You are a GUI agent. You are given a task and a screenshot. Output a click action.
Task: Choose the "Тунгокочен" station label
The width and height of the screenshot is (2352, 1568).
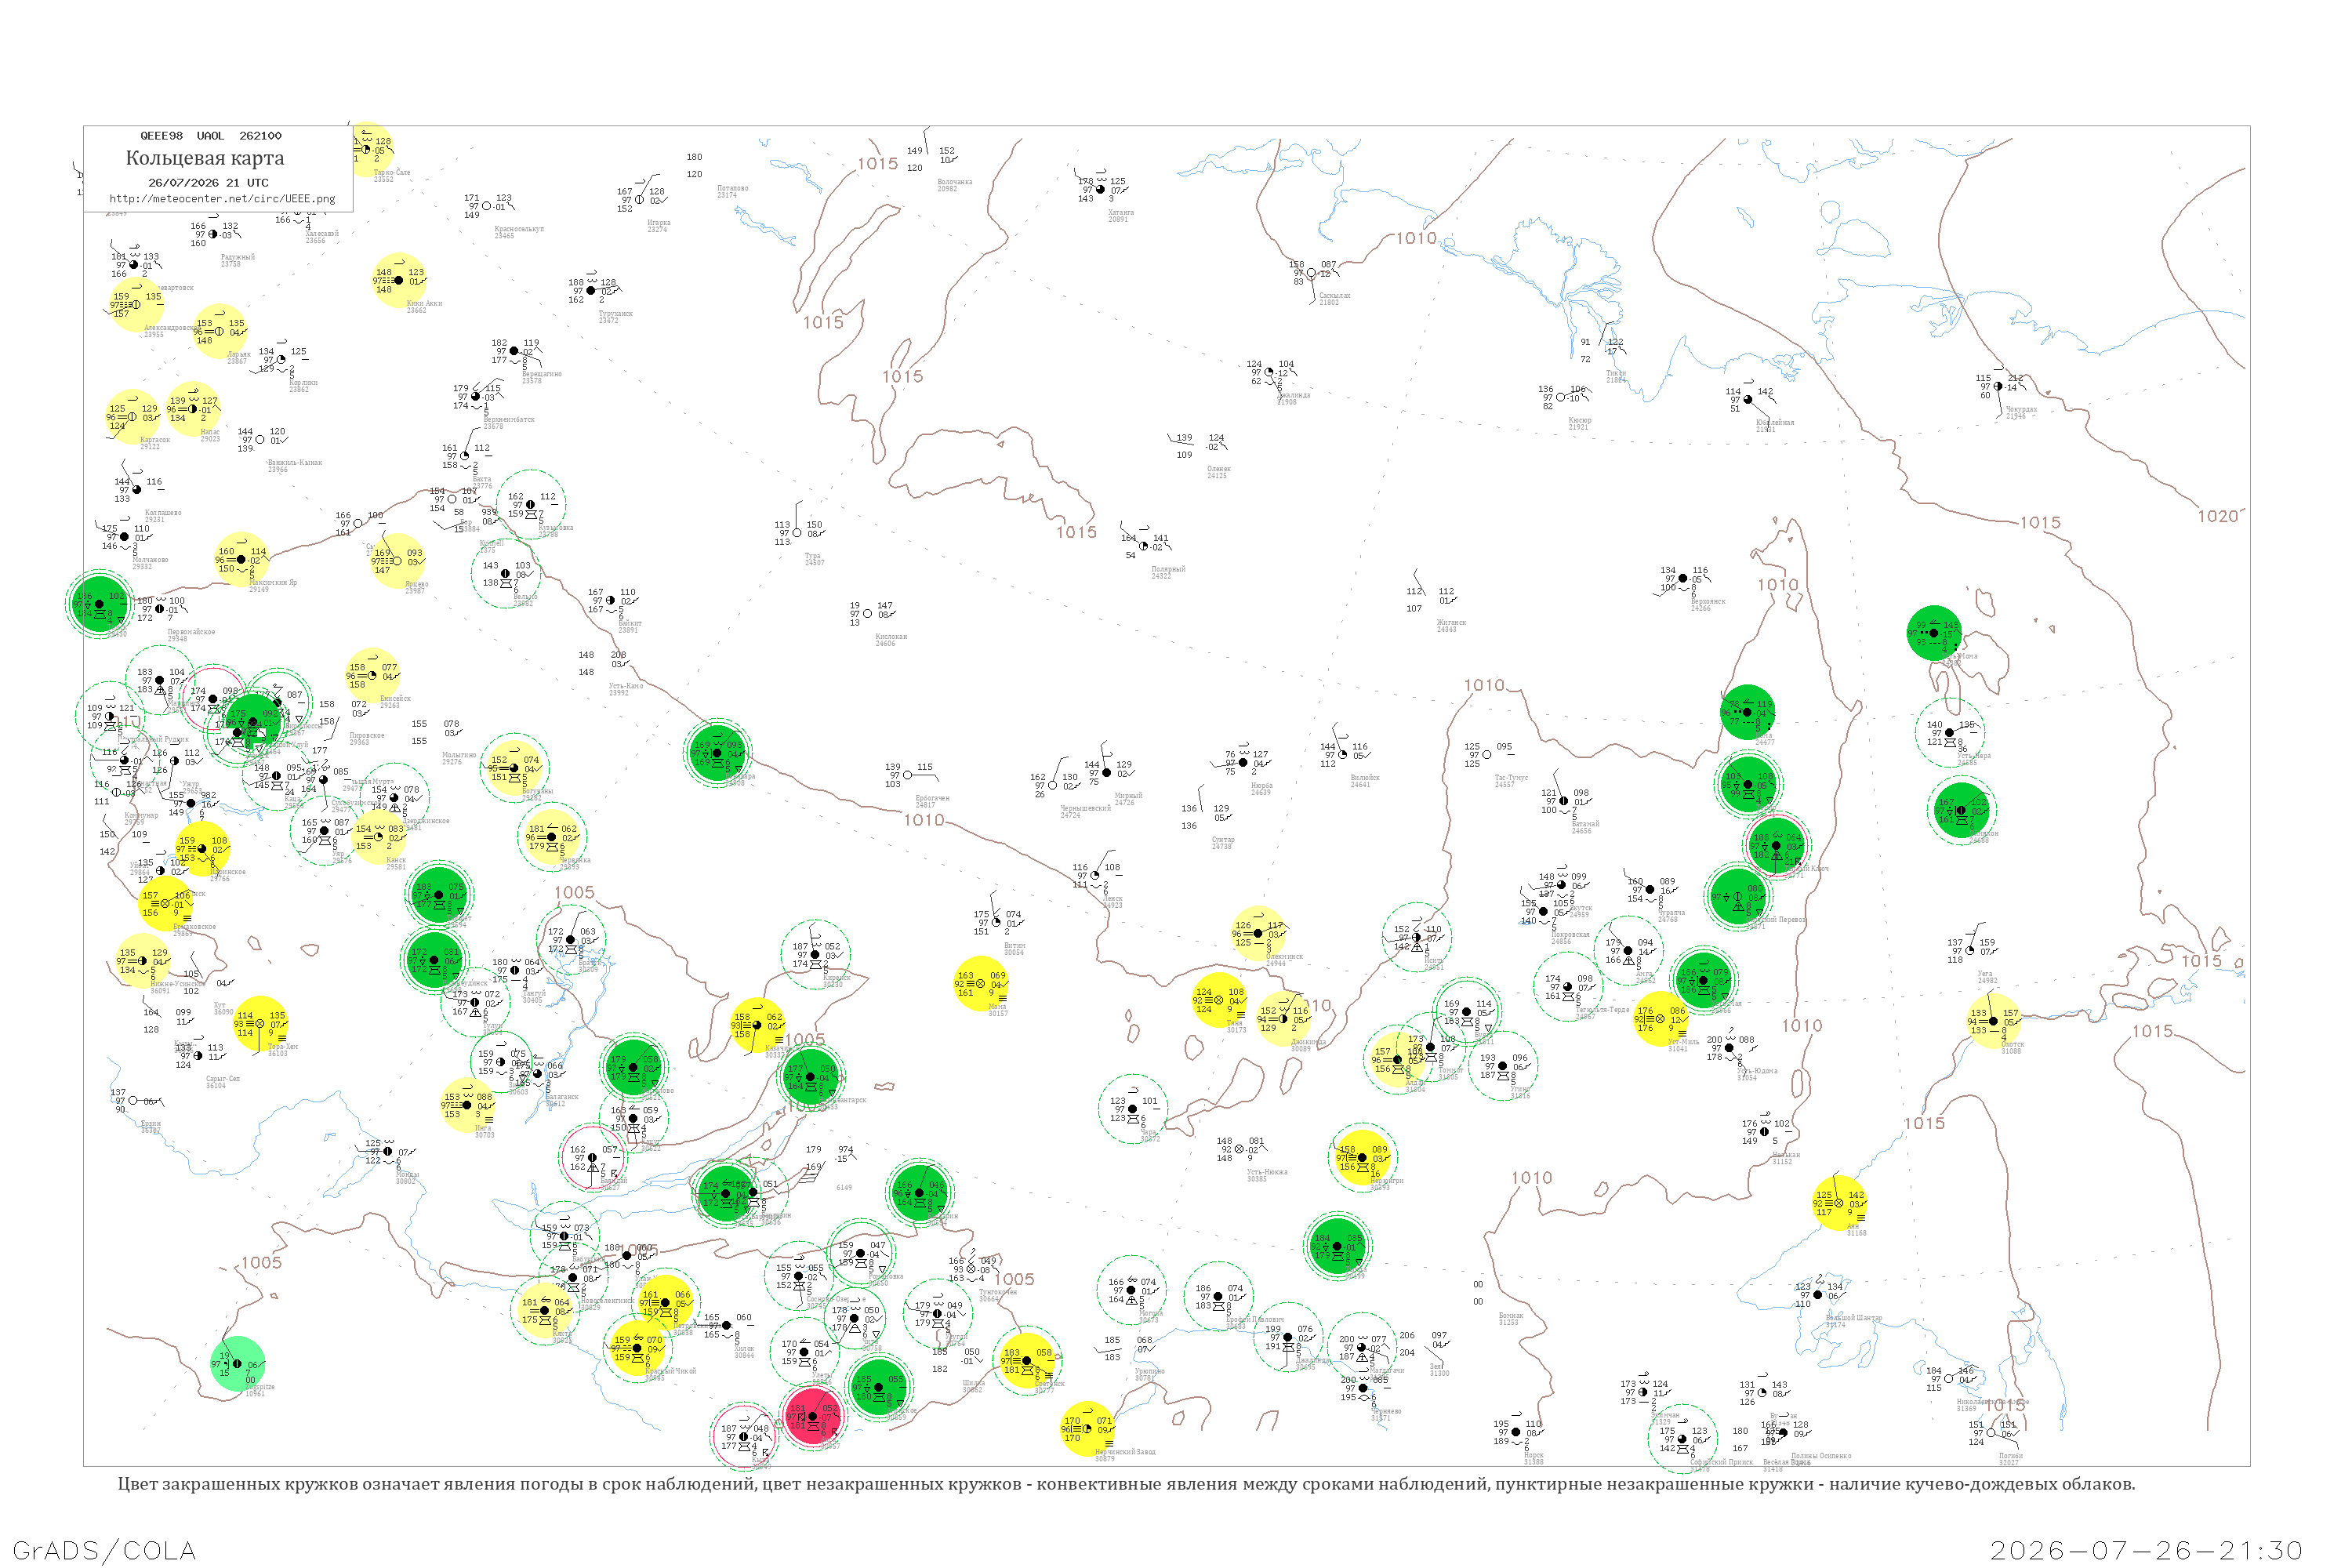998,1292
